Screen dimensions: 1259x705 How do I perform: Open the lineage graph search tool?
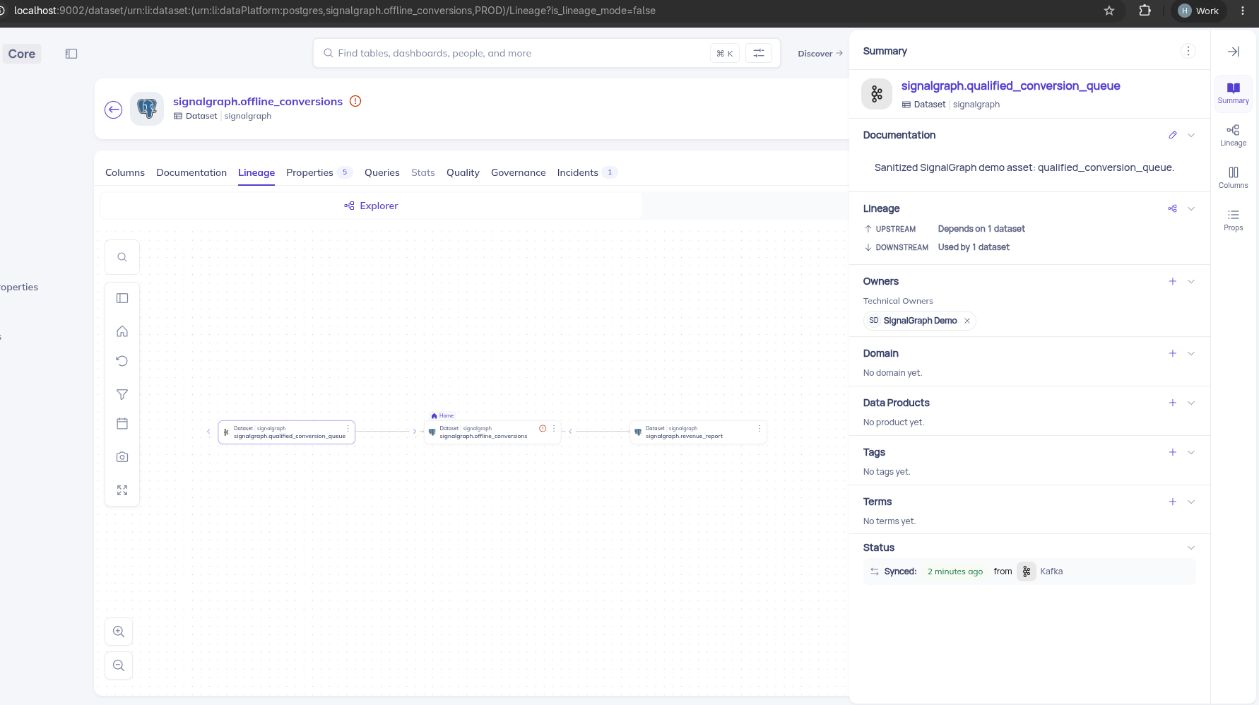click(122, 257)
